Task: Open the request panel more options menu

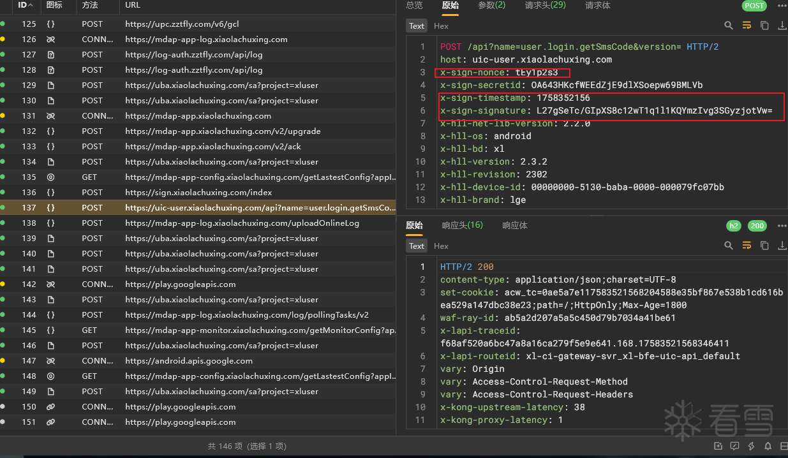Action: [x=782, y=6]
